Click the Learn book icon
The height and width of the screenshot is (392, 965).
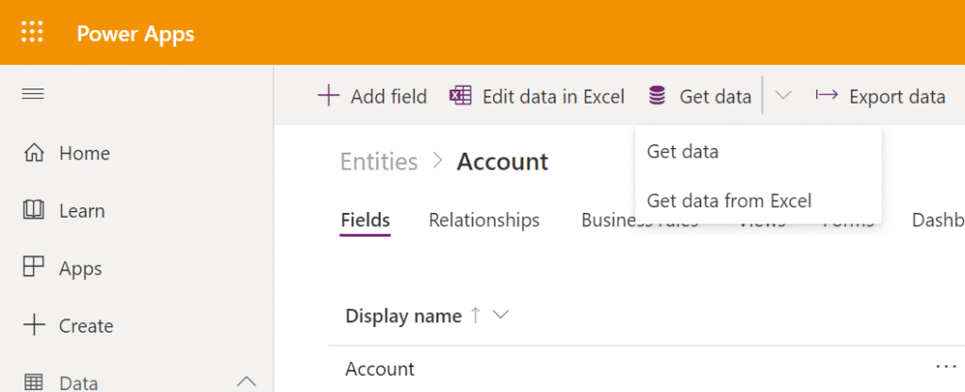point(33,210)
